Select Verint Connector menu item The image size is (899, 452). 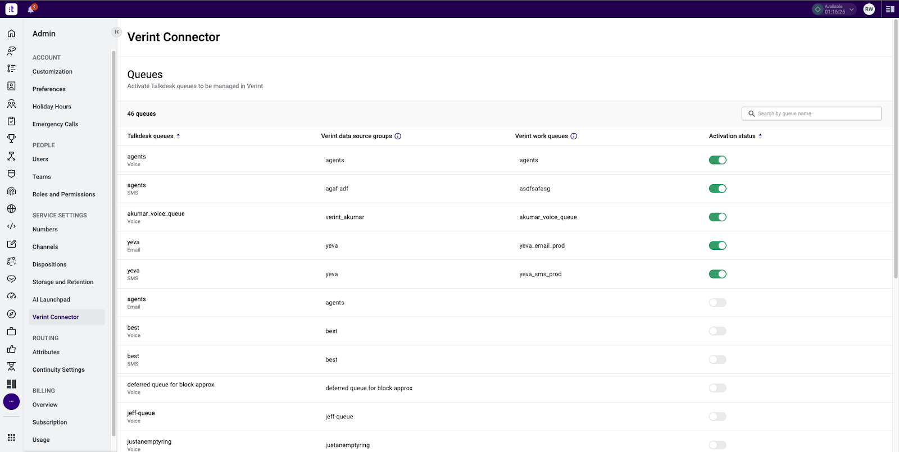(x=67, y=317)
